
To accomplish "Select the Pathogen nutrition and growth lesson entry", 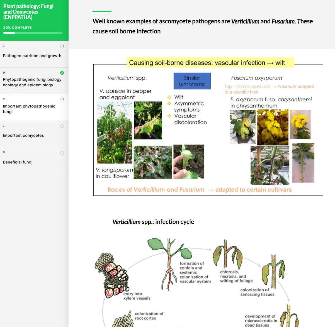I will 32,56.
